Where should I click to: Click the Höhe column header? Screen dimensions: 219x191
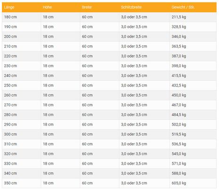47,7
